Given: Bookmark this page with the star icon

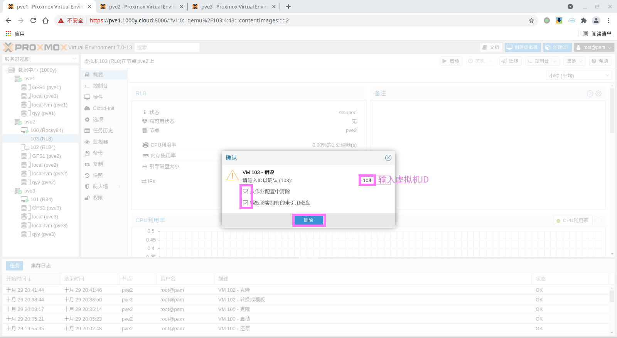Looking at the screenshot, I should tap(531, 20).
